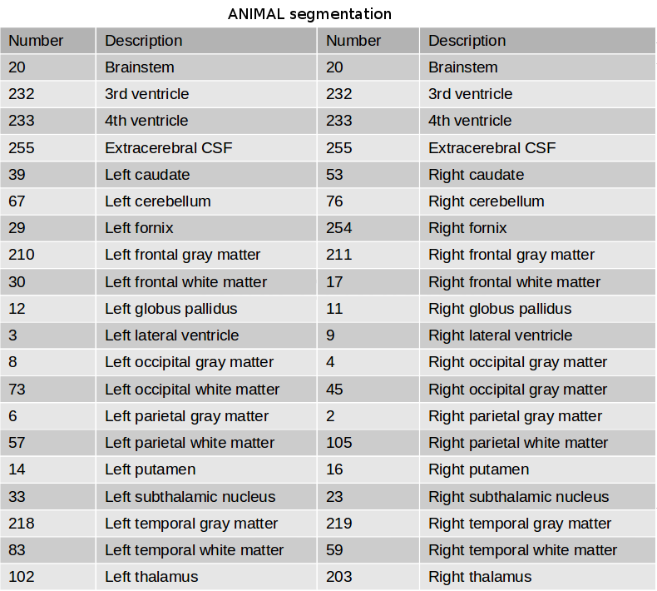657x591 pixels.
Task: Click the Left caudate cell
Action: [206, 175]
